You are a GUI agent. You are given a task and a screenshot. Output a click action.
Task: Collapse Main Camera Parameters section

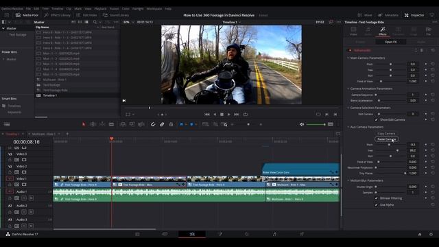[348, 58]
